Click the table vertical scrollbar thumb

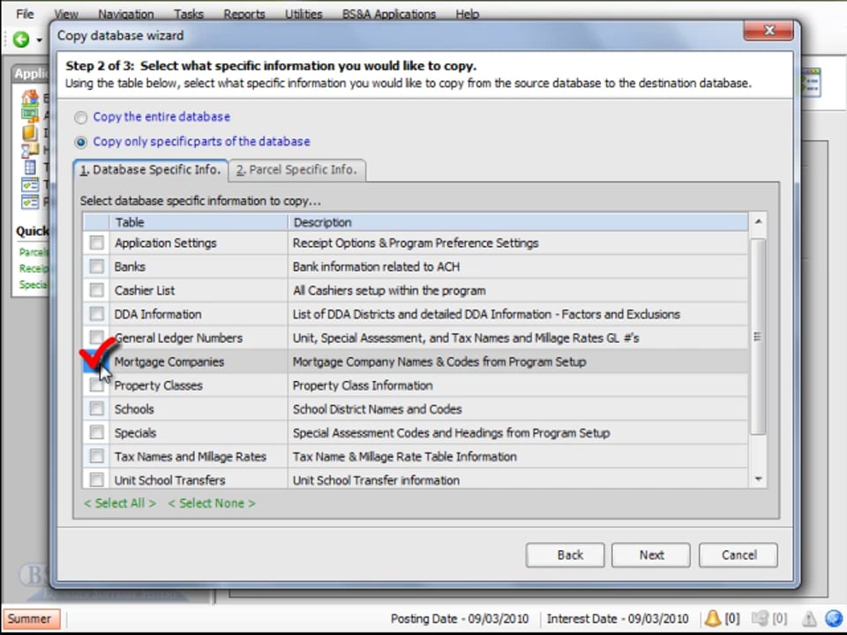pyautogui.click(x=759, y=336)
